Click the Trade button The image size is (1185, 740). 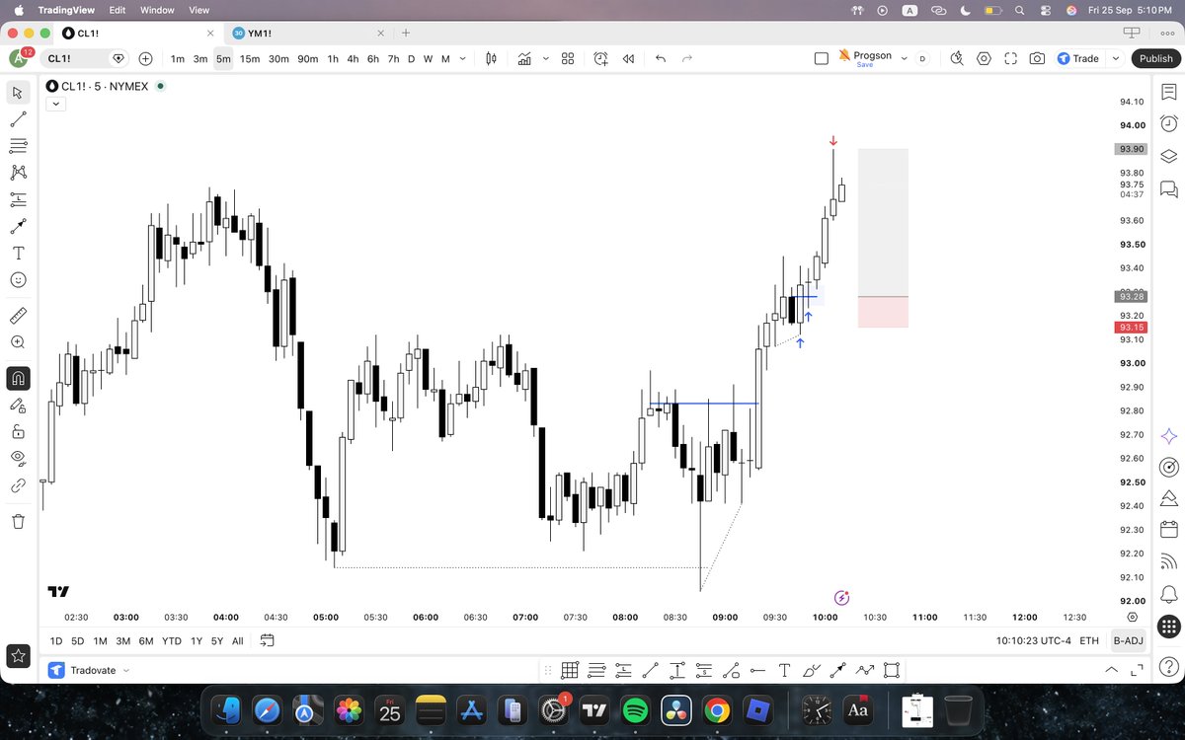pyautogui.click(x=1077, y=59)
